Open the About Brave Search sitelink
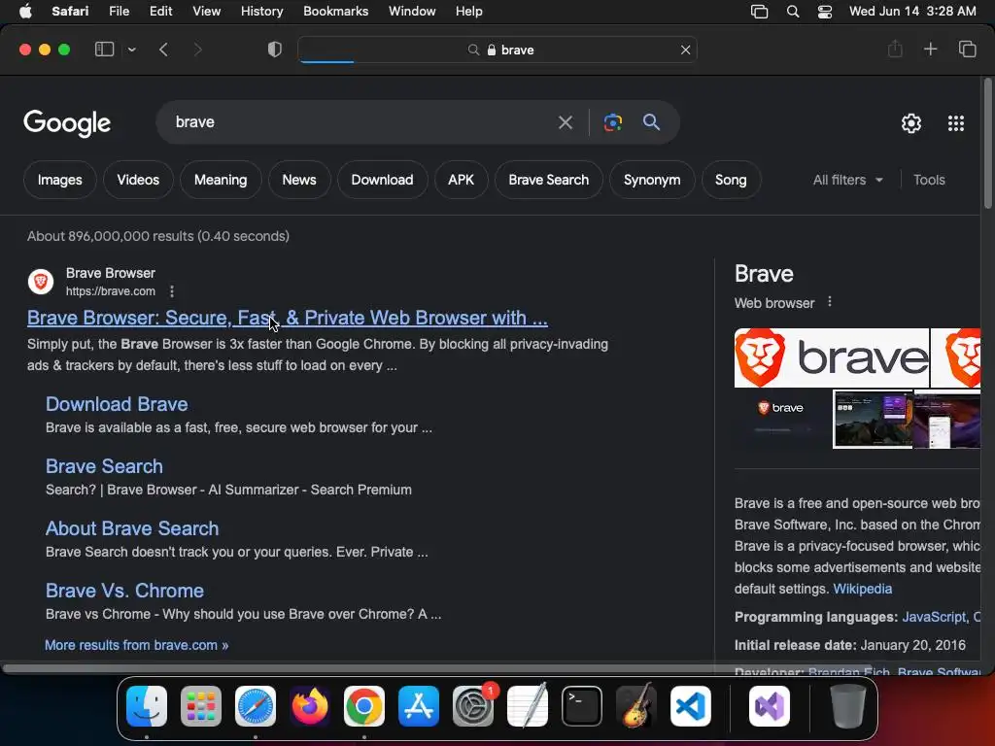This screenshot has height=746, width=995. (132, 528)
